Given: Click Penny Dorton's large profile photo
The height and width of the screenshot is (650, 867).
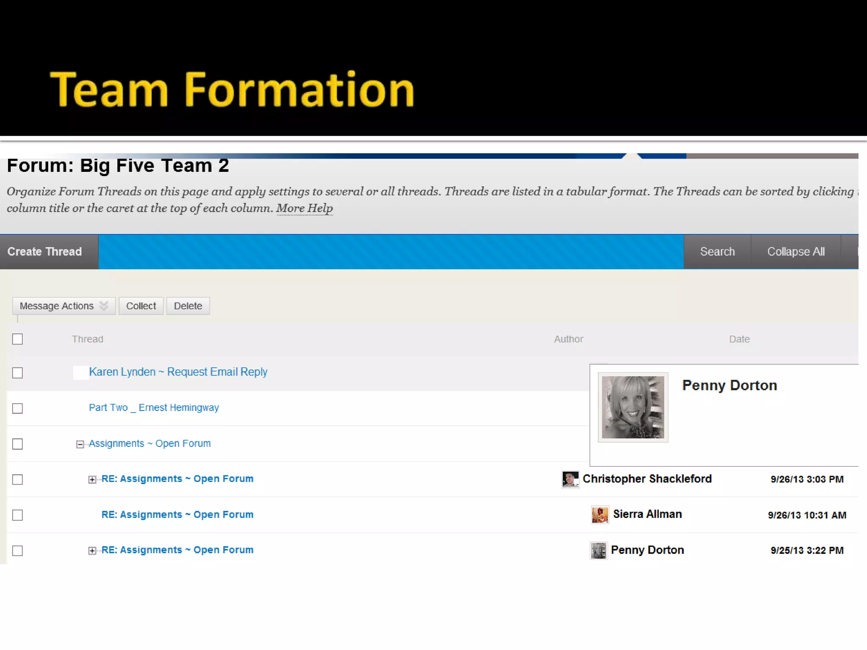Looking at the screenshot, I should pos(633,407).
